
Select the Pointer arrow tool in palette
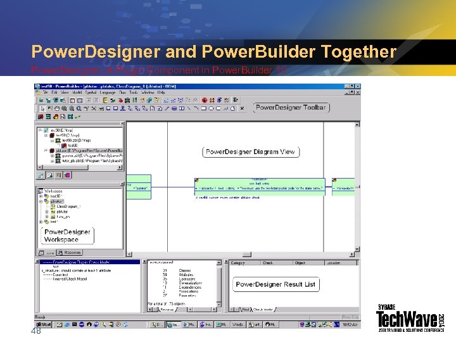click(x=43, y=108)
